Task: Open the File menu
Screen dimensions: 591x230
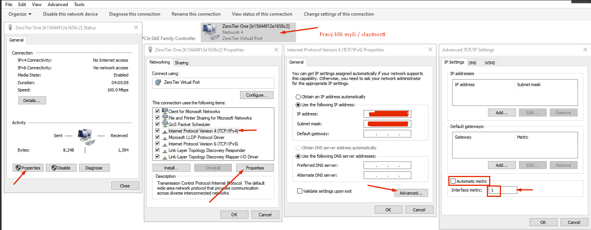Action: tap(9, 4)
